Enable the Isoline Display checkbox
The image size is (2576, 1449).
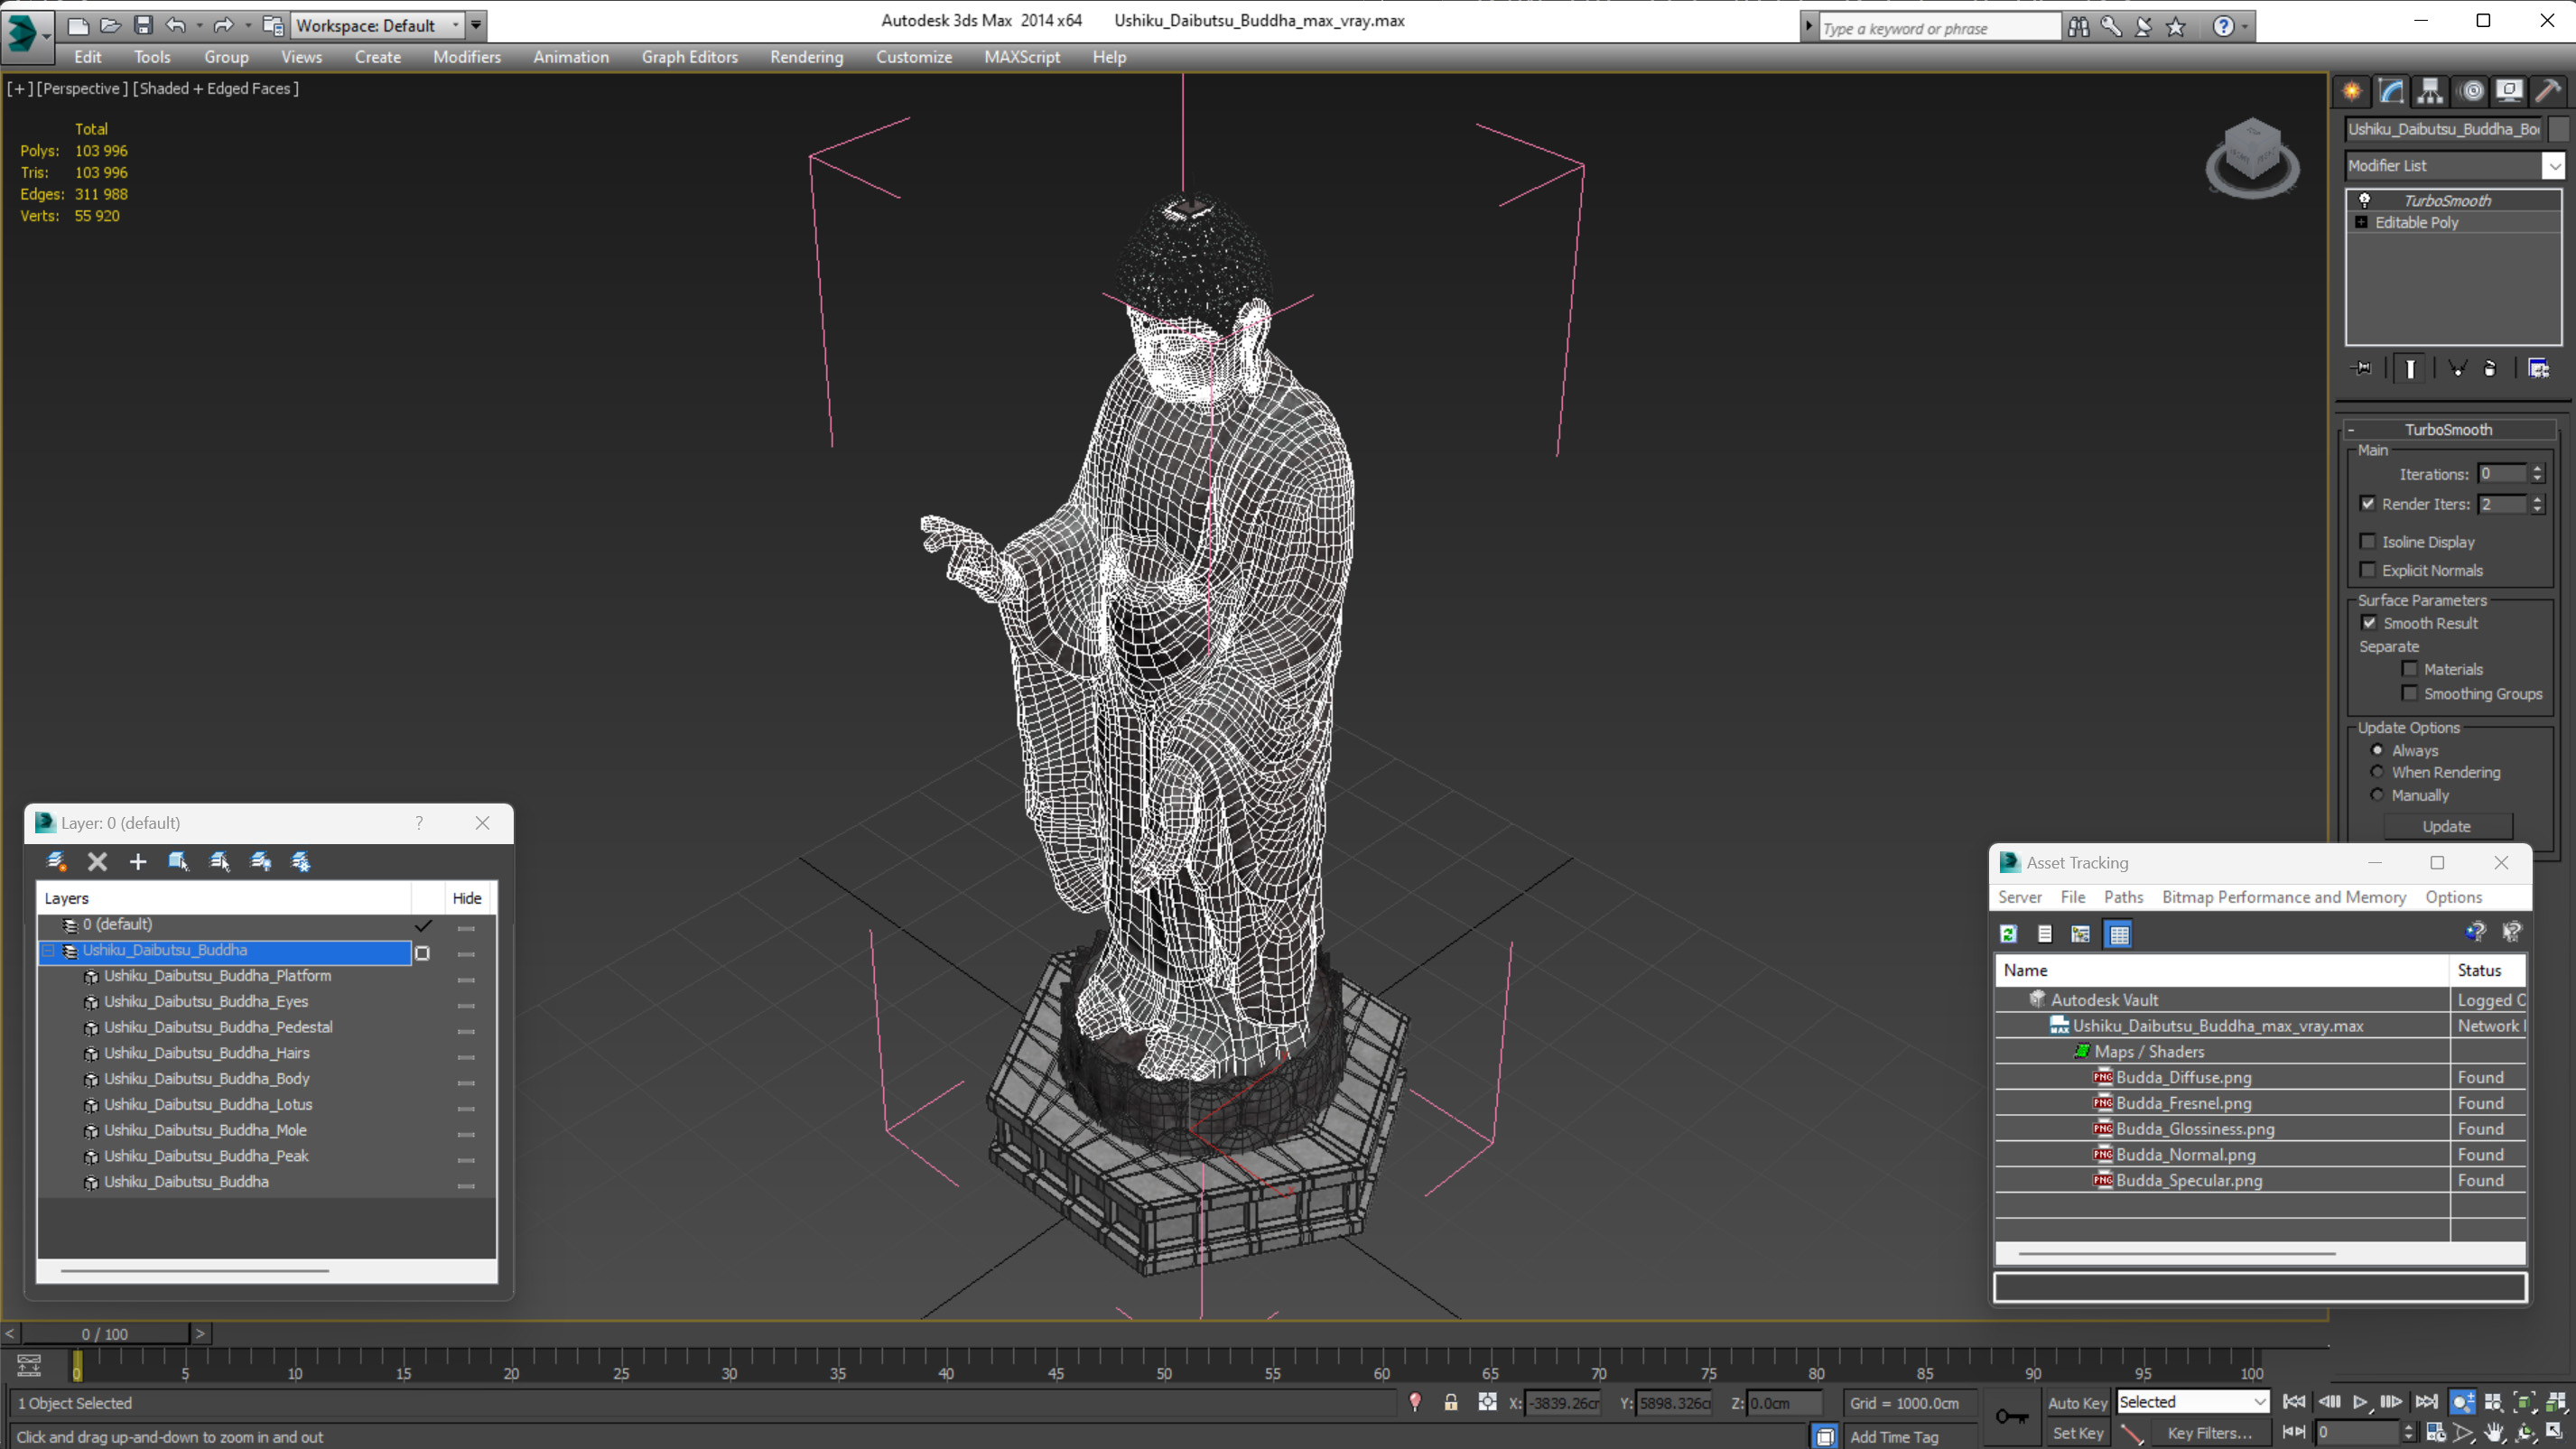(x=2367, y=541)
